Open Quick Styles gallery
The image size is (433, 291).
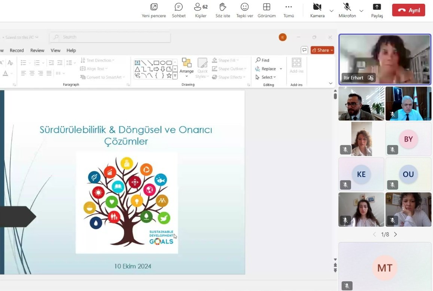pos(202,68)
